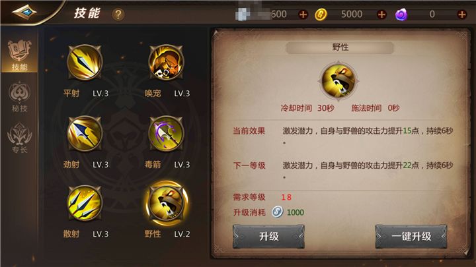The image size is (476, 267).
Task: Select the 平射 skill icon
Action: click(85, 62)
